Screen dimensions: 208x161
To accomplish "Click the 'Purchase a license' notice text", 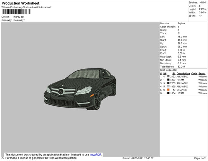I will coord(41,158).
